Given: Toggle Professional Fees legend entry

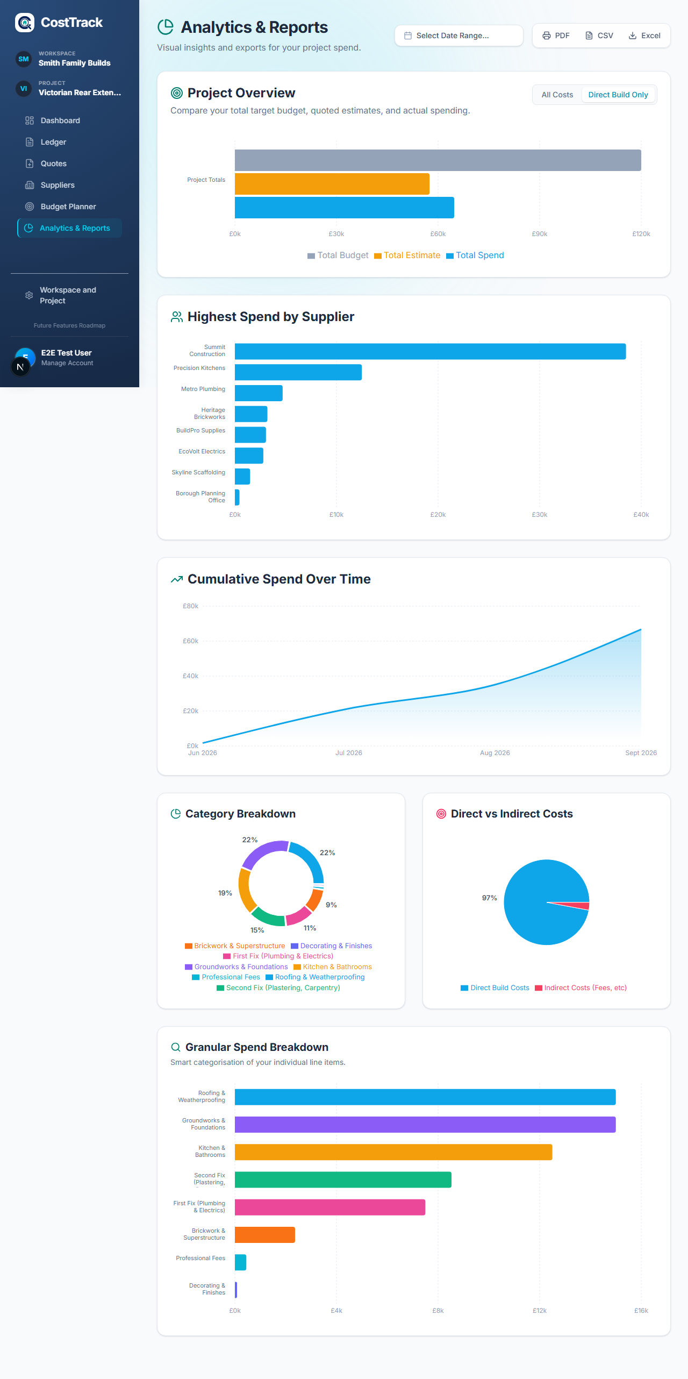Looking at the screenshot, I should pos(226,977).
